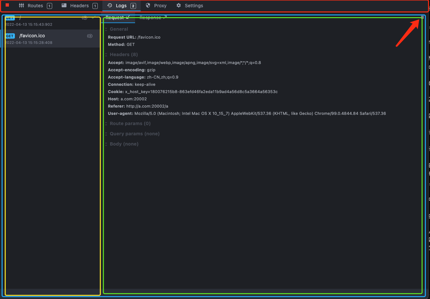This screenshot has height=299, width=430.
Task: Click the Accept header value line
Action: click(x=184, y=62)
